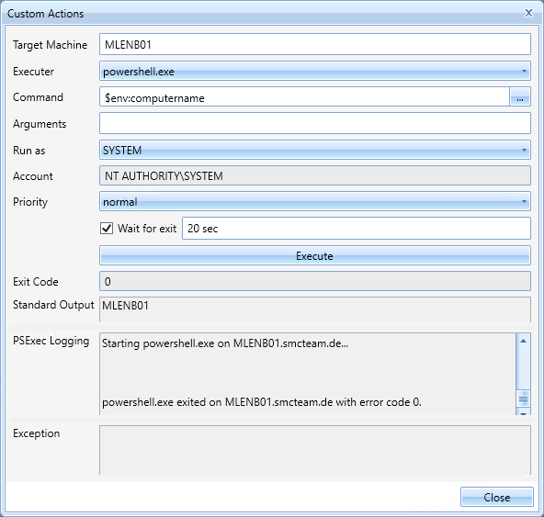Open the Executer dropdown arrow
Viewport: 544px width, 517px height.
tap(524, 71)
